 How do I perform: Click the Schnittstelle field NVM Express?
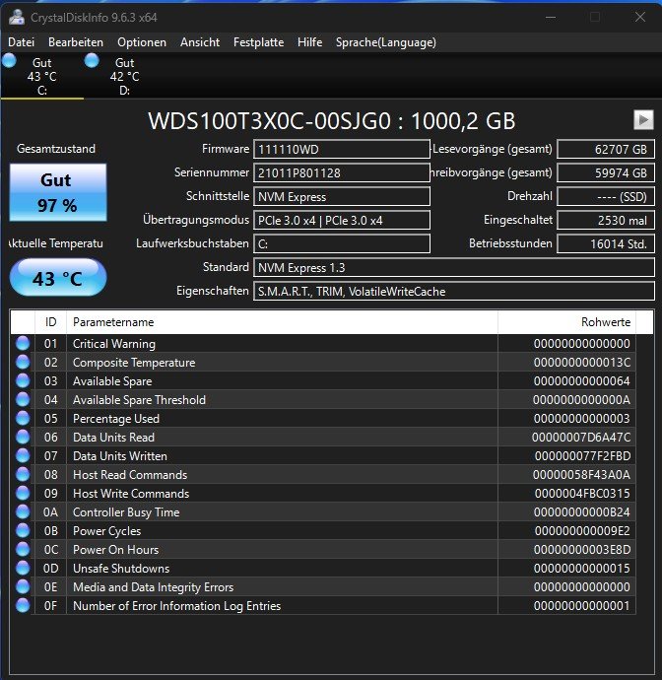342,196
